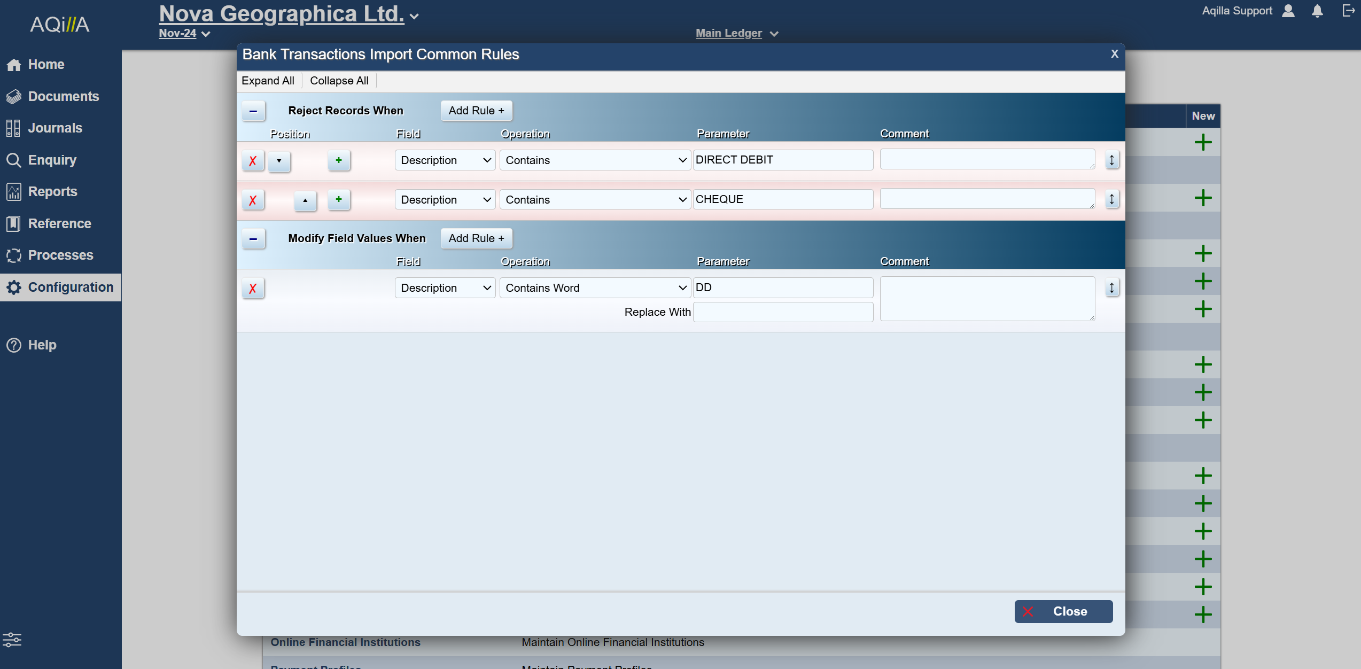Click the logout icon at top right
The height and width of the screenshot is (669, 1361).
point(1348,11)
